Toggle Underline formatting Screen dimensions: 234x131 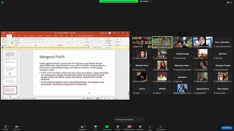click(x=29, y=42)
